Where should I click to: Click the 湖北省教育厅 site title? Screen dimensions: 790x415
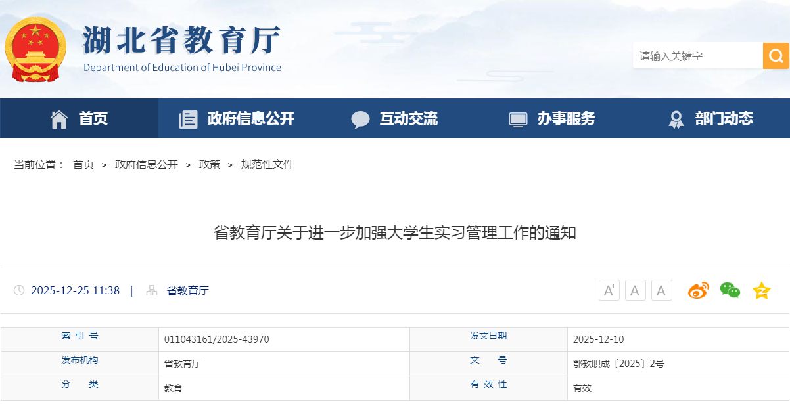pyautogui.click(x=181, y=42)
